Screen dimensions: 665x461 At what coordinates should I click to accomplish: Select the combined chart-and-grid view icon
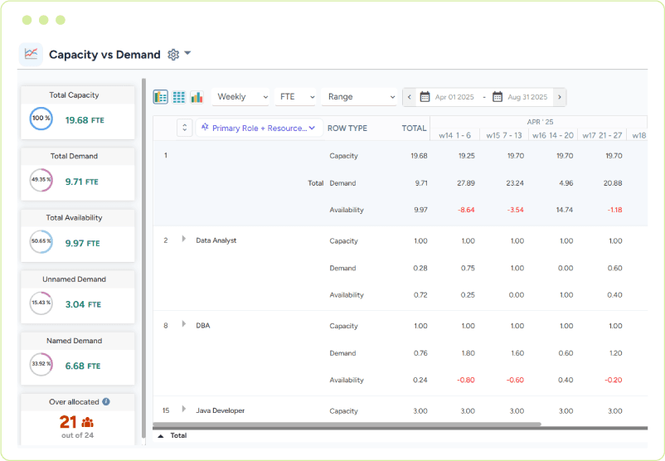160,97
